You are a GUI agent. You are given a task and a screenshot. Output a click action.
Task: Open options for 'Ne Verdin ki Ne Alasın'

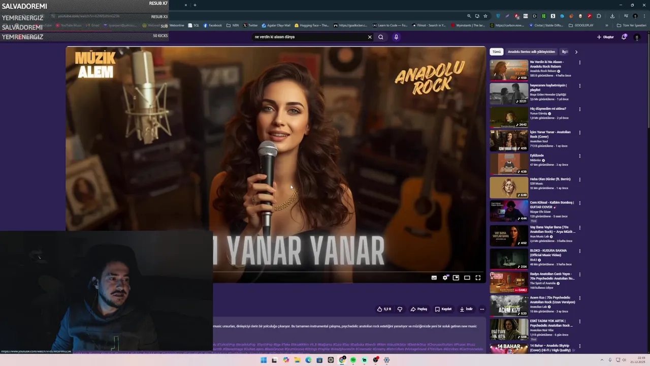[x=579, y=63]
